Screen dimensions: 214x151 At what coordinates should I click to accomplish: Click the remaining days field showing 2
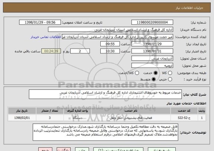coord(80,51)
